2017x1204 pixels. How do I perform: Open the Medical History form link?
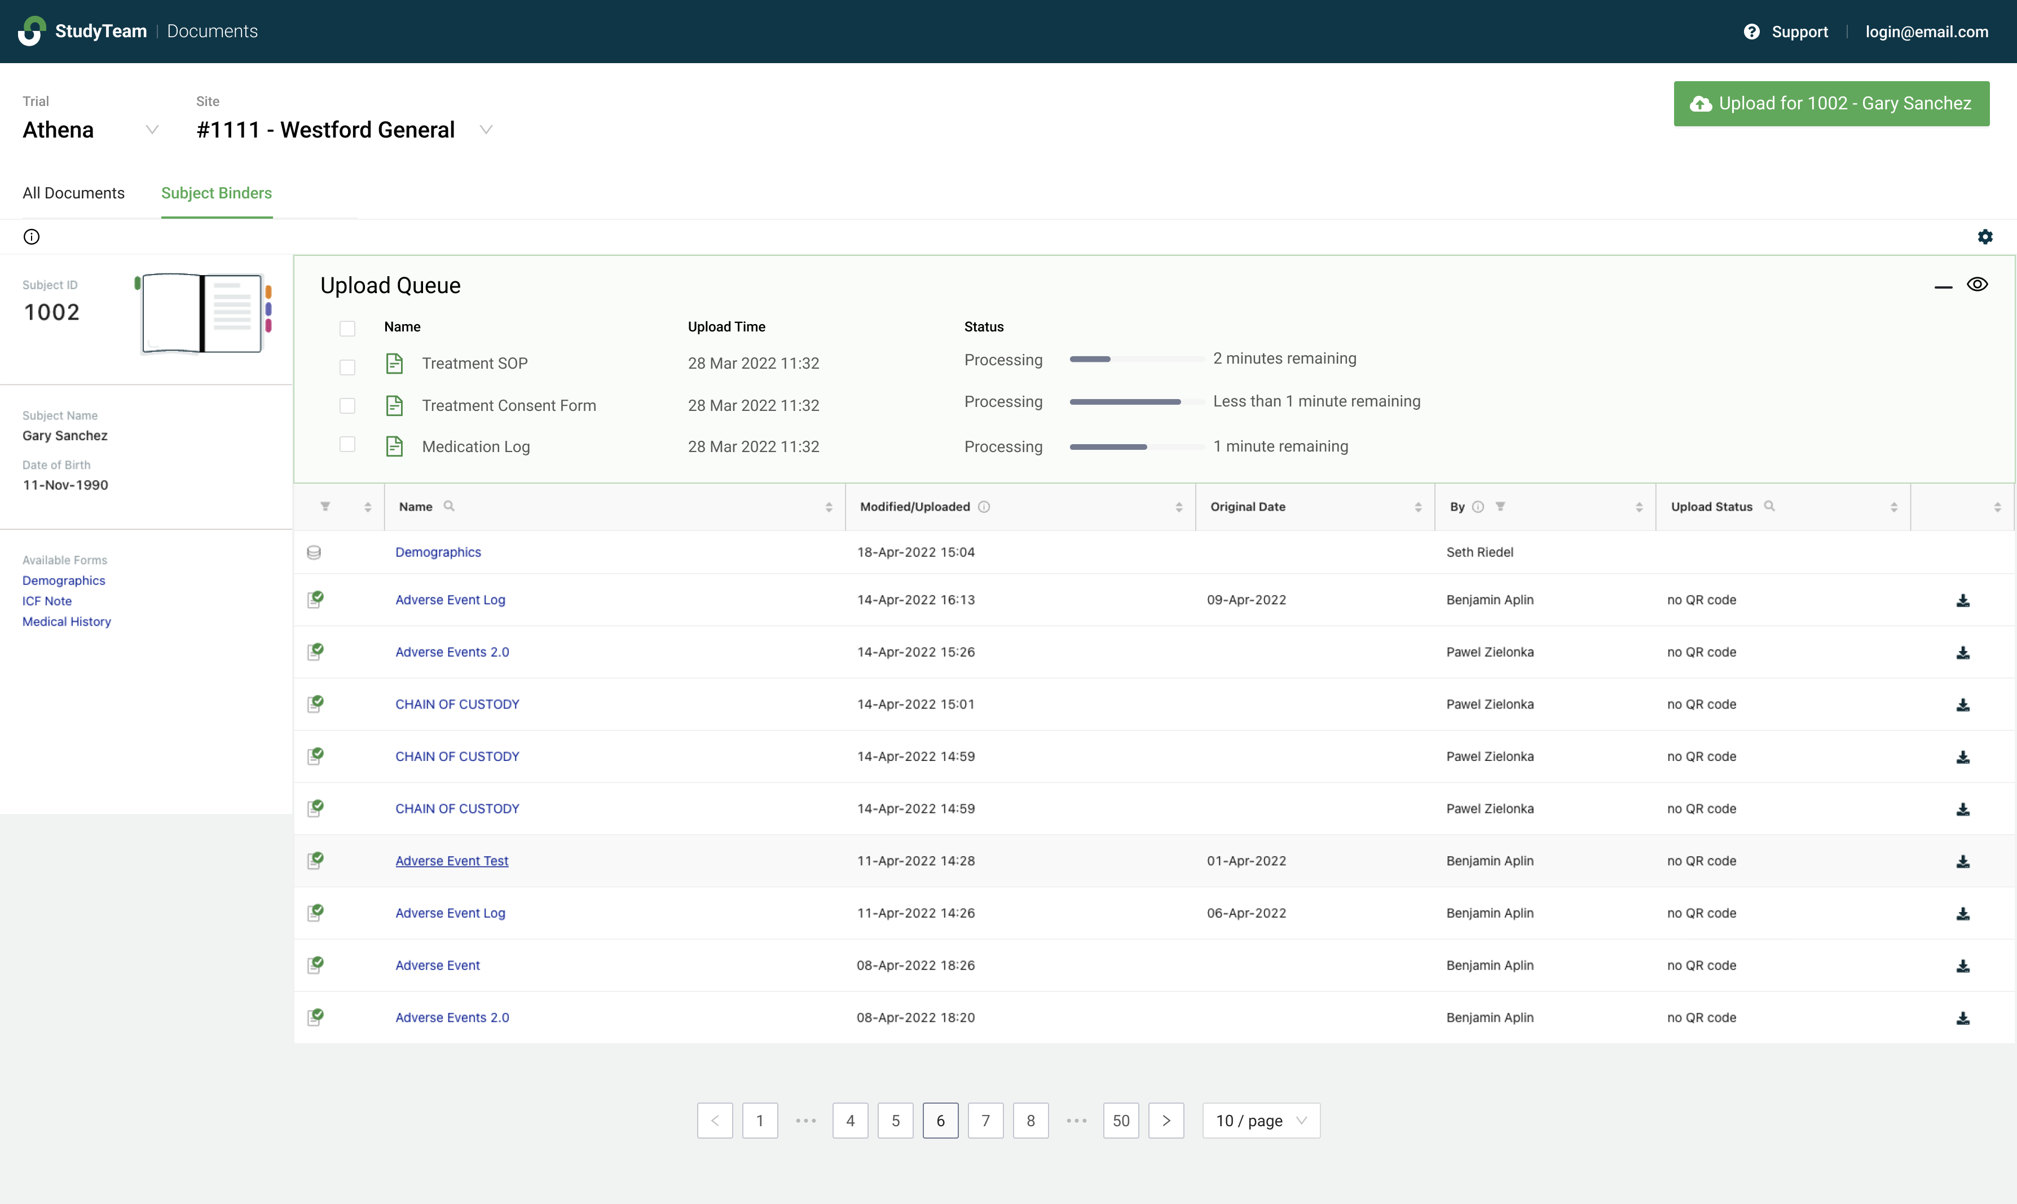[67, 622]
